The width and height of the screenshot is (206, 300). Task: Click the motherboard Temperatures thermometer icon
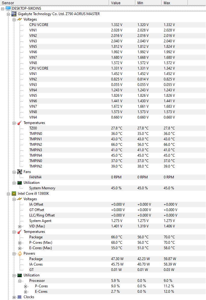(x=20, y=123)
